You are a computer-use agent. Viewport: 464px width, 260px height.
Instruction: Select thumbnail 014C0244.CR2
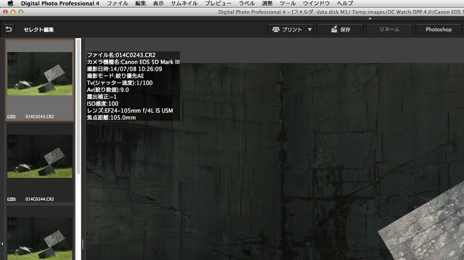40,163
